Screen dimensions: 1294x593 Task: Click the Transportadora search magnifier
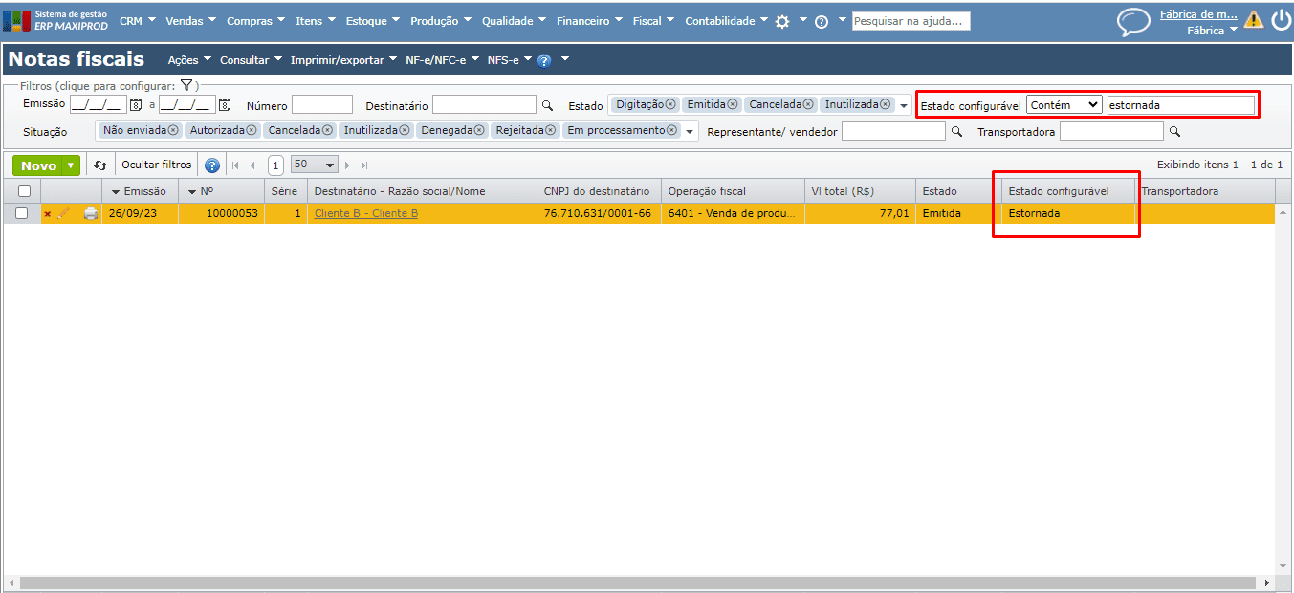1175,131
